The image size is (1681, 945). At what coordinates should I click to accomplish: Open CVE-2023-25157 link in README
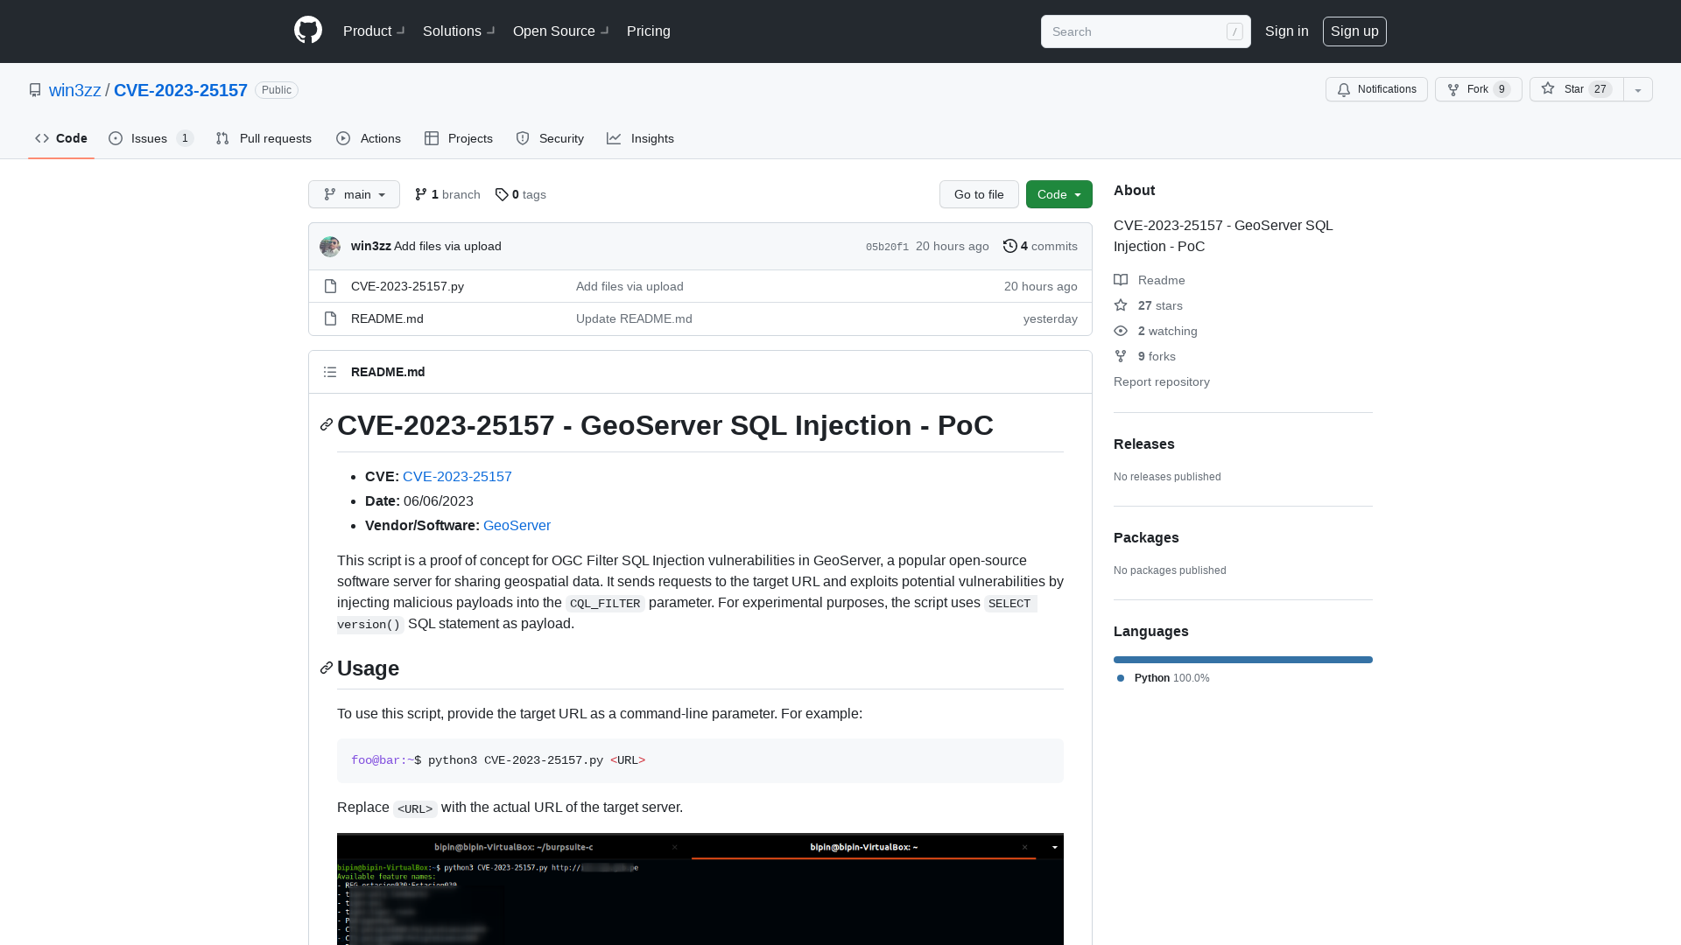457,477
